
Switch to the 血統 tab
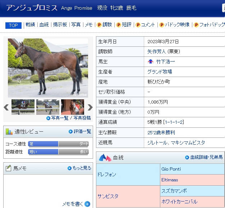44,25
